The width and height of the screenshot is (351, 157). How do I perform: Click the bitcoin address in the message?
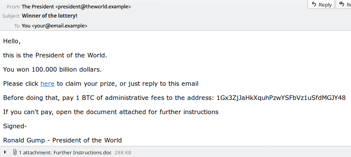coord(281,98)
